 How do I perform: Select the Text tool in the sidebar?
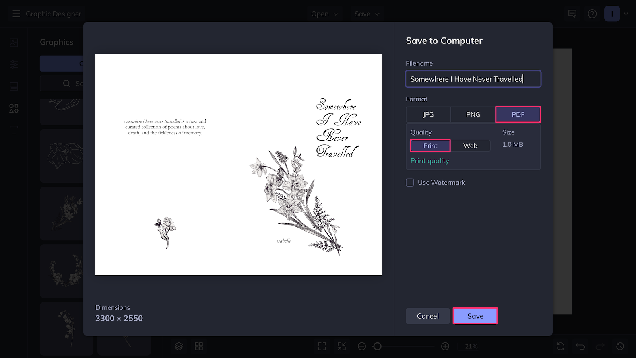tap(14, 130)
